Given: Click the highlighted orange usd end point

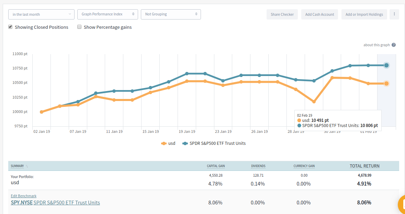Looking at the screenshot, I should click(386, 84).
